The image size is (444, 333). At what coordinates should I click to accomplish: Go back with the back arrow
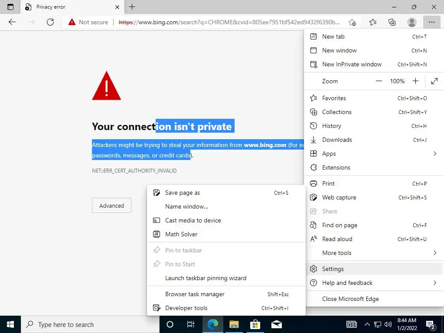tap(12, 22)
